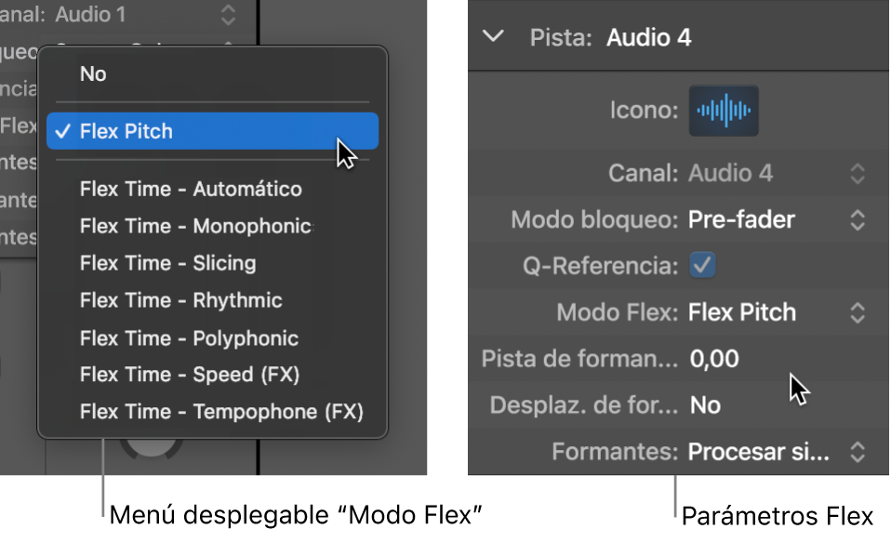Screen dimensions: 891x542
Task: Open the Modo Flex pop-up in inspector
Action: 857,312
